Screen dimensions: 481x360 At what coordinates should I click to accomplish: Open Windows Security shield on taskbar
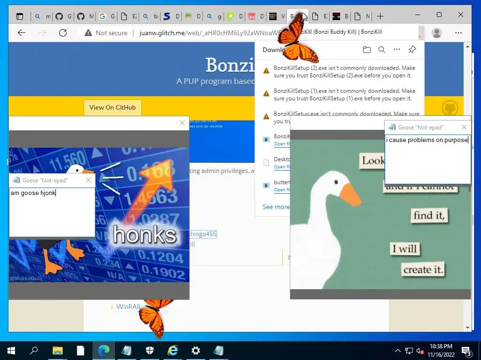click(150, 351)
